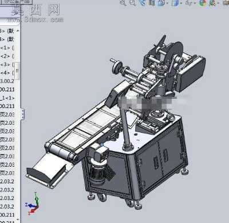The image size is (229, 223).
Task: Select the tree row showing "3.00.2"
Action: 7,81
